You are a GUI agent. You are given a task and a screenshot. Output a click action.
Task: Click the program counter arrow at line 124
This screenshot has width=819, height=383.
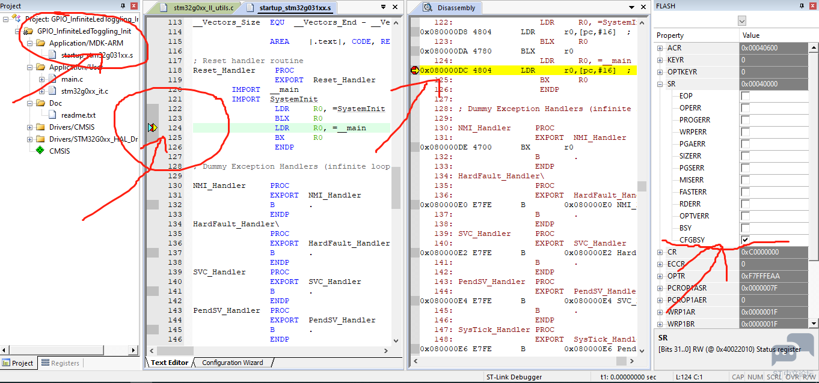pos(153,128)
